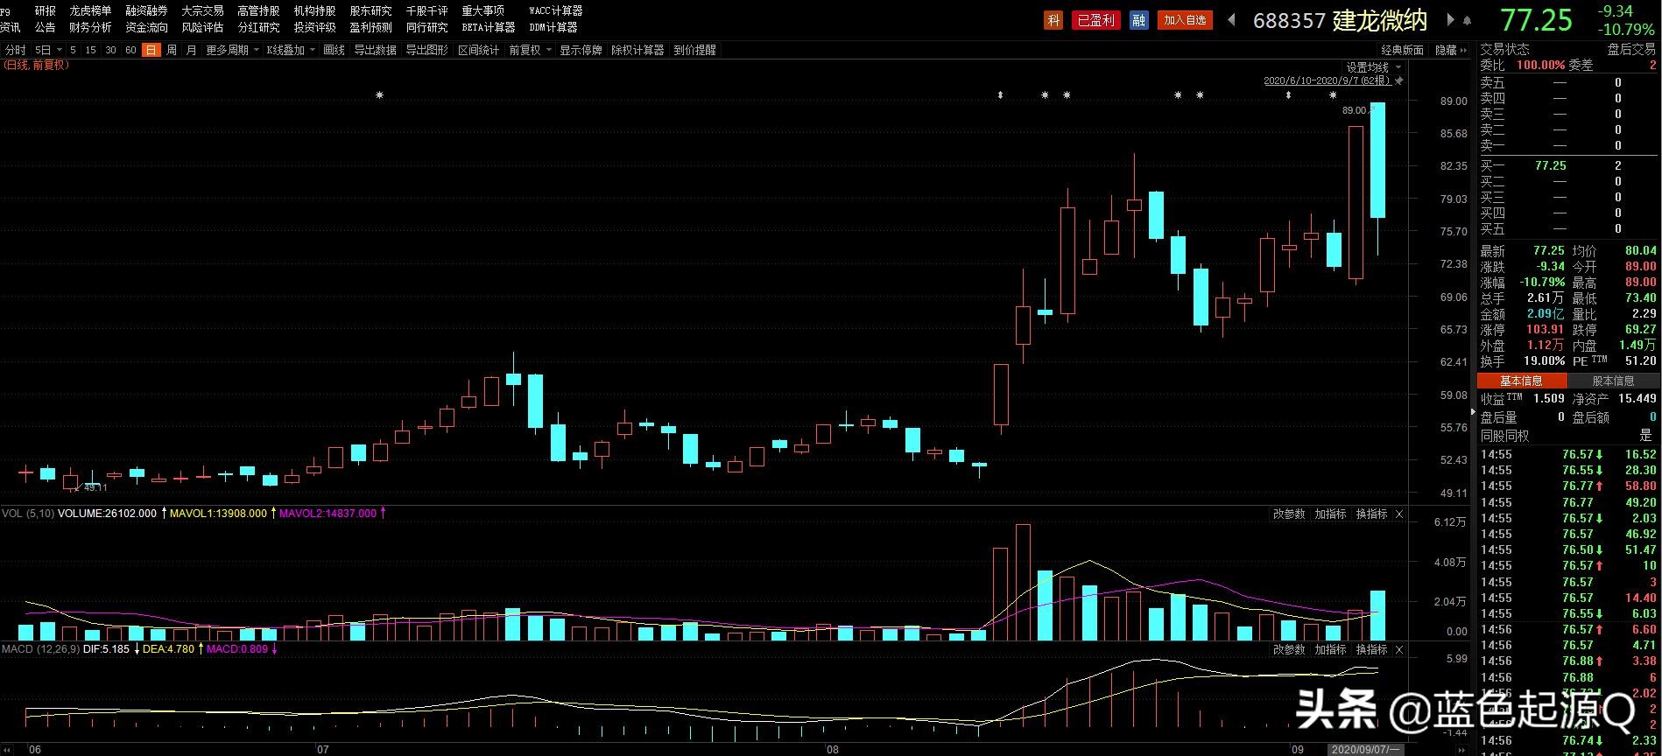Close the MACD indicator panel
This screenshot has height=756, width=1662.
tap(1399, 650)
